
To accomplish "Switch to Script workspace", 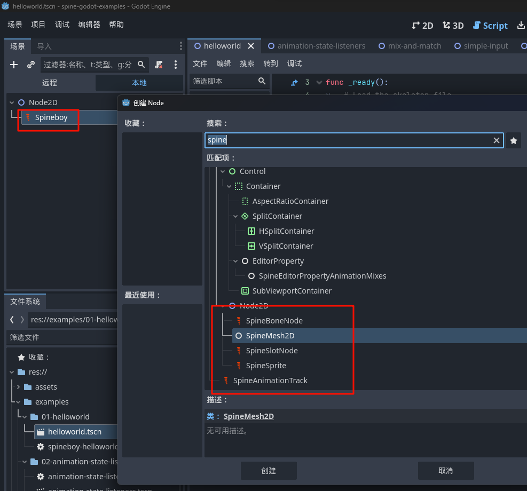I will (490, 26).
